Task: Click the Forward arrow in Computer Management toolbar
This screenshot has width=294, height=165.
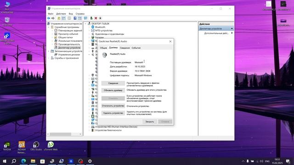Action: click(53, 18)
